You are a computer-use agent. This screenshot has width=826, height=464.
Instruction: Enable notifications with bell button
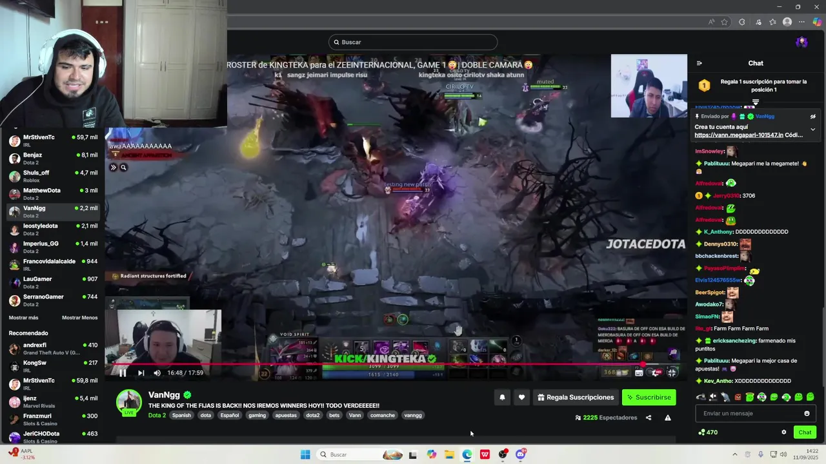coord(502,398)
